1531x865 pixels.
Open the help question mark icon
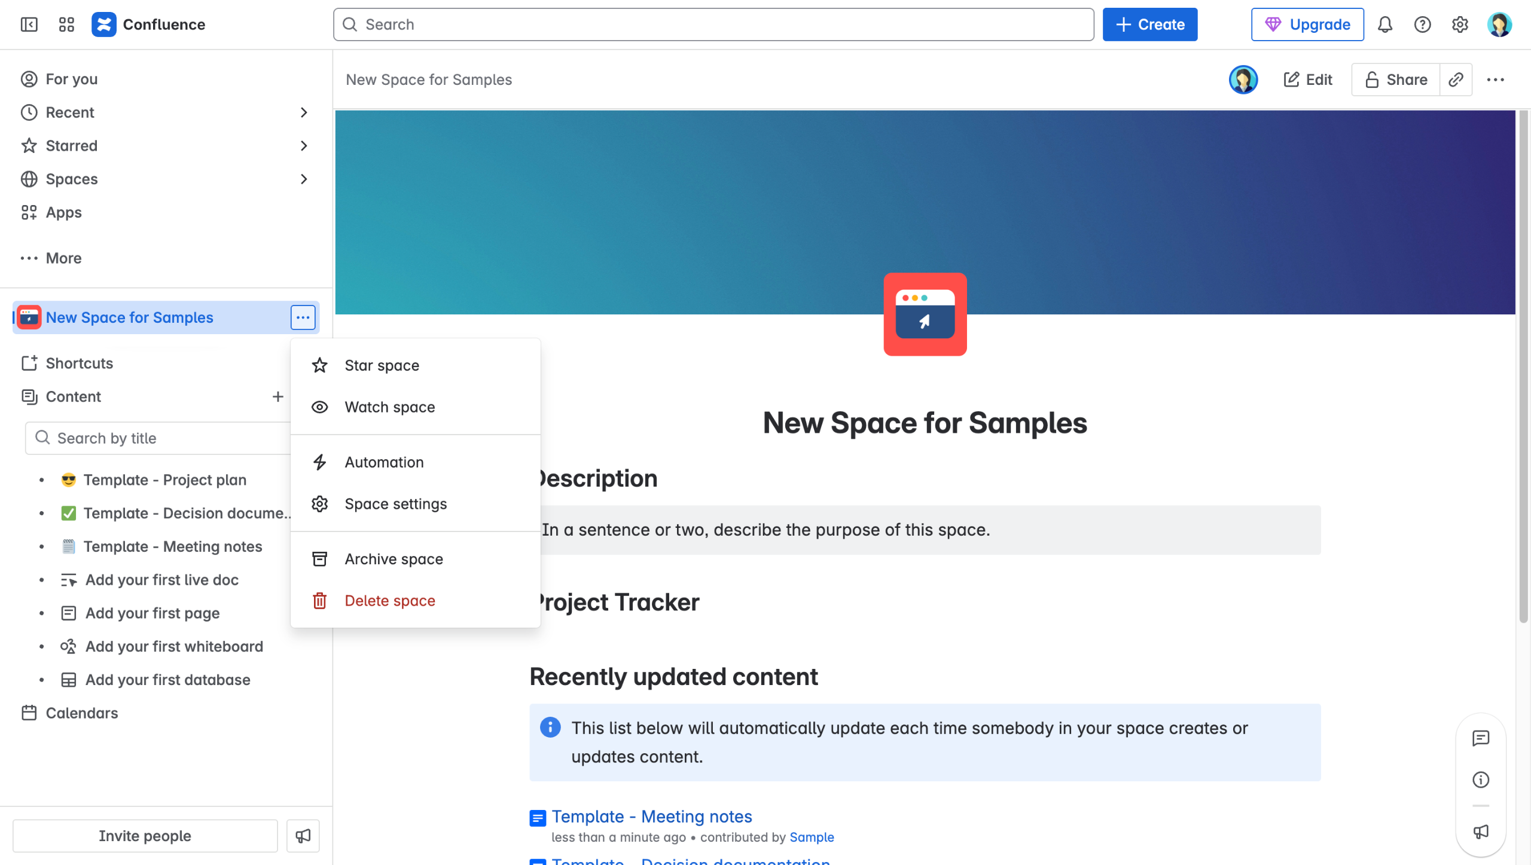[1423, 25]
